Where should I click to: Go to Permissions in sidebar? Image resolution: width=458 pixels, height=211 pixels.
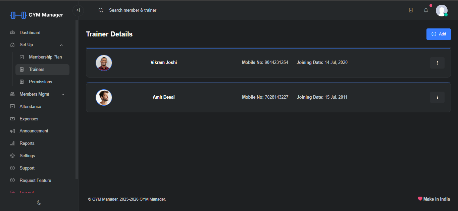tap(40, 82)
